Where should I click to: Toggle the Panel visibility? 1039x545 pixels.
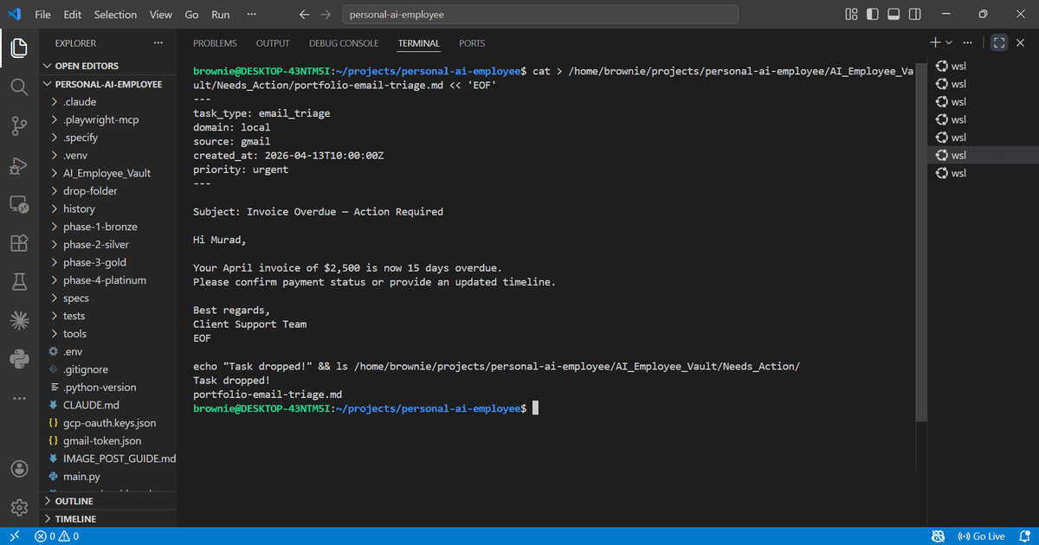894,14
